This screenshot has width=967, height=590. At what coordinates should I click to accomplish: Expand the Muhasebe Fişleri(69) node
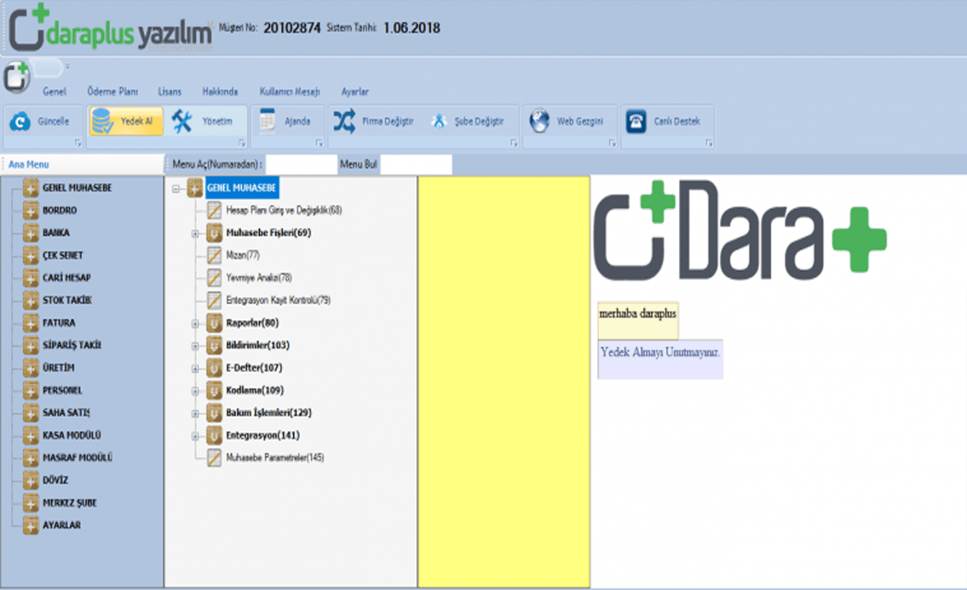pyautogui.click(x=195, y=233)
